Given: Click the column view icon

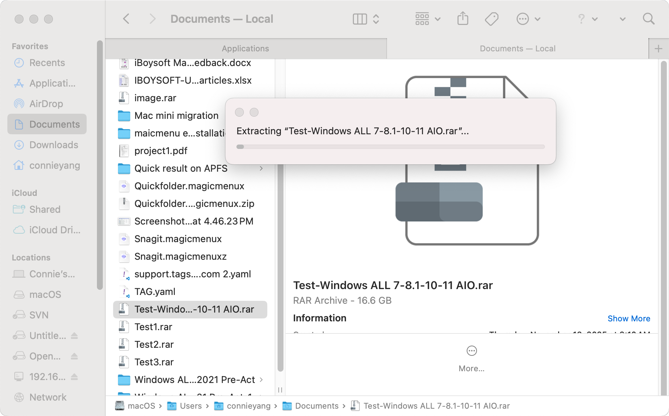Looking at the screenshot, I should (x=360, y=19).
